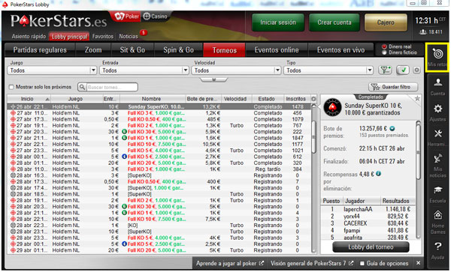The width and height of the screenshot is (451, 272).
Task: Sort by the Velocidad column header
Action: (235, 99)
